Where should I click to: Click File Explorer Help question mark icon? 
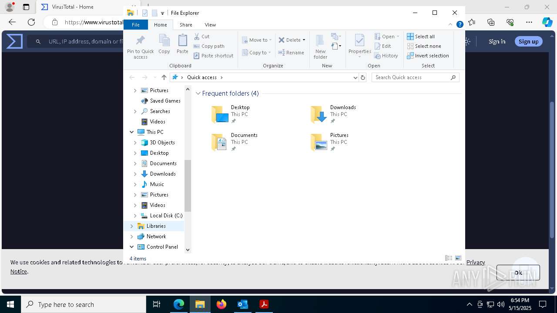click(x=460, y=25)
